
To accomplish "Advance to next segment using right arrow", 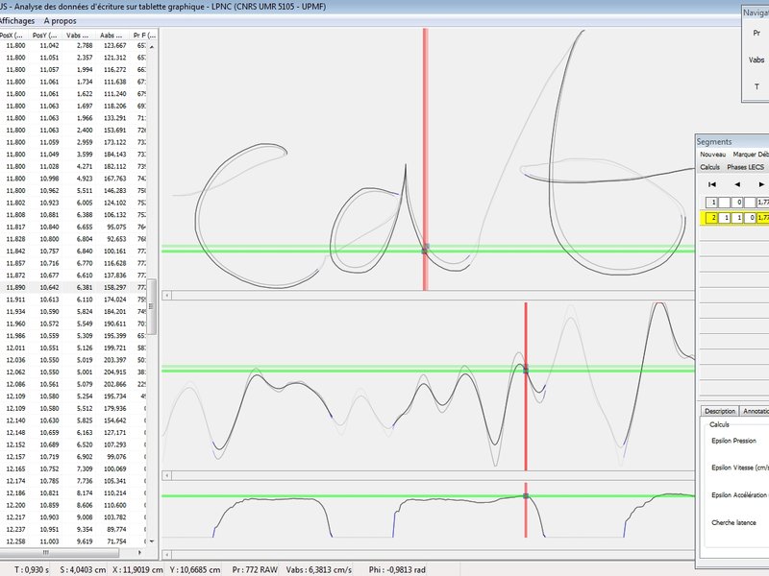I will (760, 183).
